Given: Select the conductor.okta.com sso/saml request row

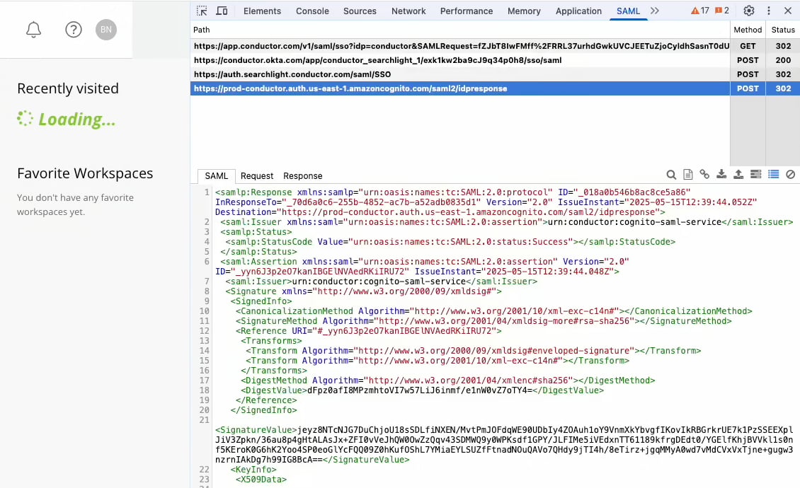Looking at the screenshot, I should coord(495,60).
